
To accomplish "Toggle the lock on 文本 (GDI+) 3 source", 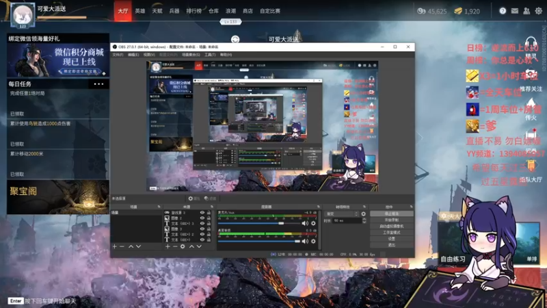I will [x=209, y=224].
